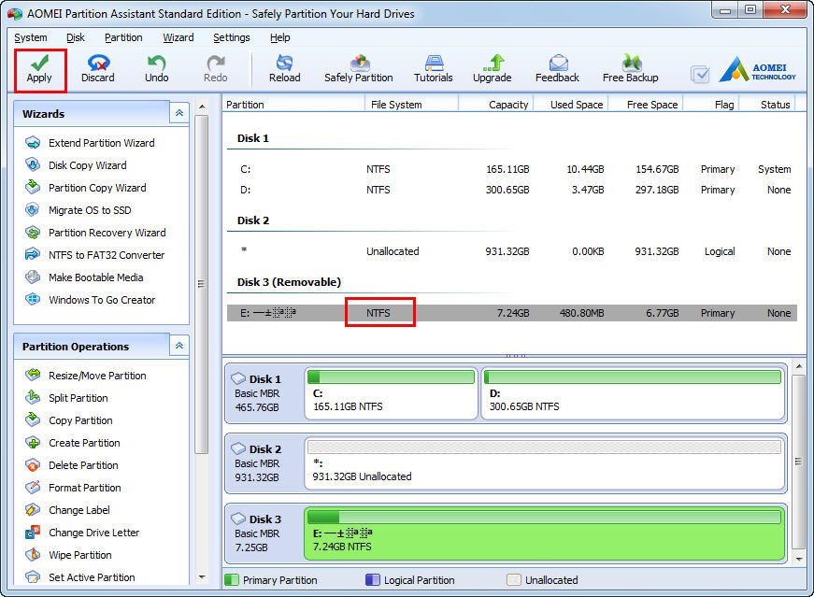Screen dimensions: 814x597
Task: Sort by Partition column header
Action: pos(293,105)
